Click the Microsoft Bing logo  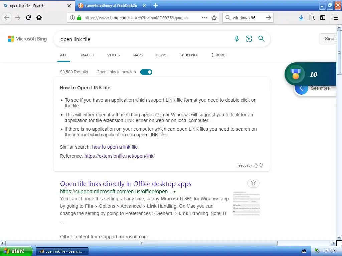pyautogui.click(x=27, y=39)
